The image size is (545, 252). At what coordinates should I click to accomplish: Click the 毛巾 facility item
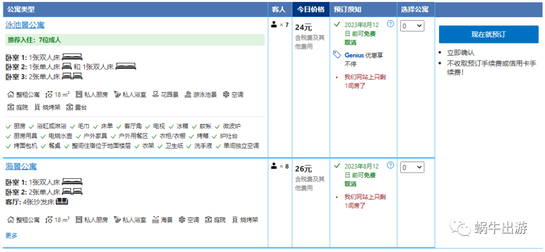coord(83,126)
